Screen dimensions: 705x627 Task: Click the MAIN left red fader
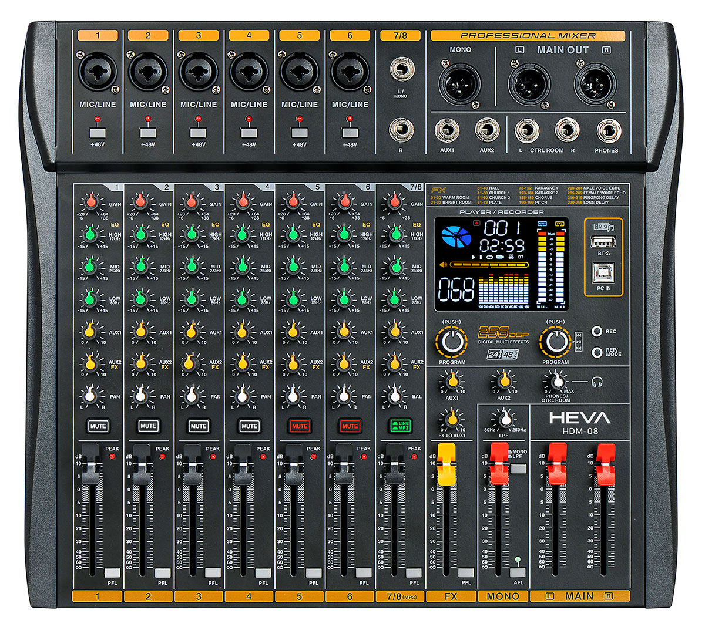coord(556,464)
